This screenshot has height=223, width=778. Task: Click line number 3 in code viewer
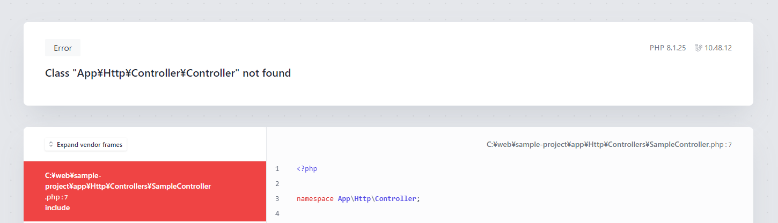point(277,199)
